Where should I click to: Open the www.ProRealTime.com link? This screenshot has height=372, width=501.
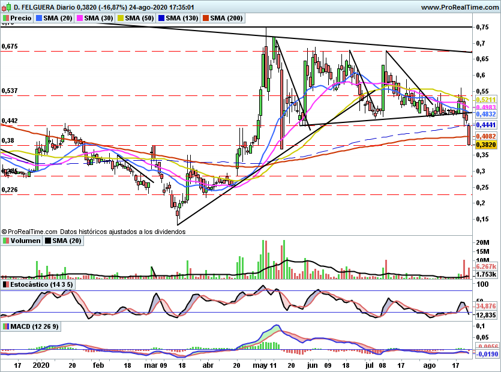coord(460,7)
